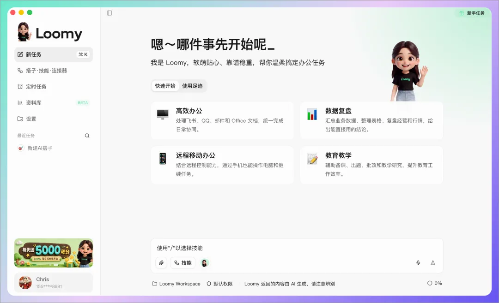Viewport: 499px width, 303px height.
Task: Focus the 使用"/"以选择技能 input box
Action: [297, 248]
